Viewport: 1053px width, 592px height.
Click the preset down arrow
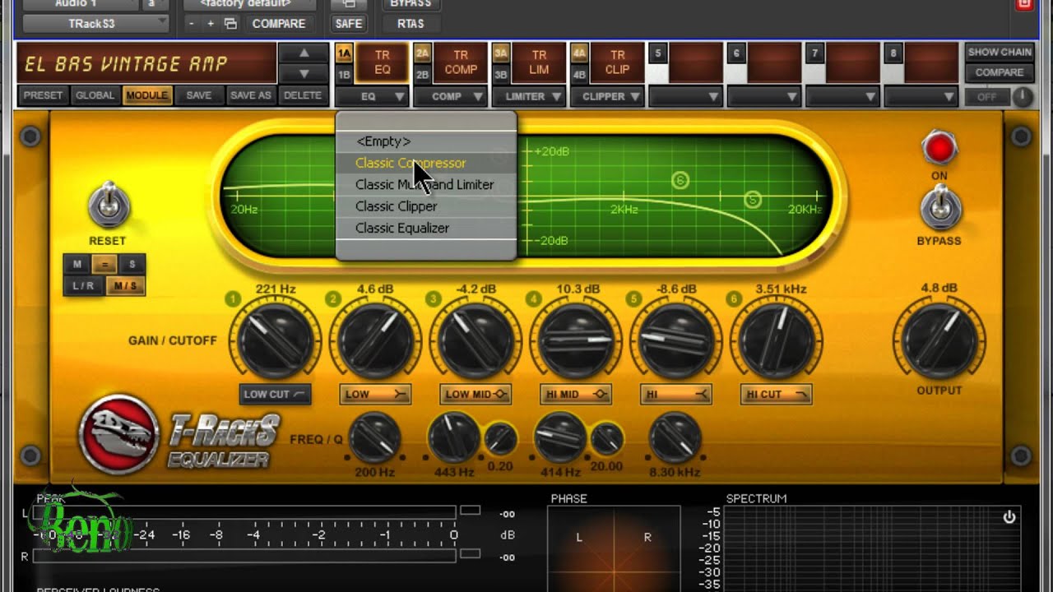coord(304,75)
